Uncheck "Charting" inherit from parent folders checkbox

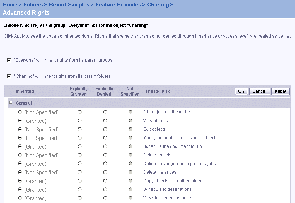(x=9, y=76)
